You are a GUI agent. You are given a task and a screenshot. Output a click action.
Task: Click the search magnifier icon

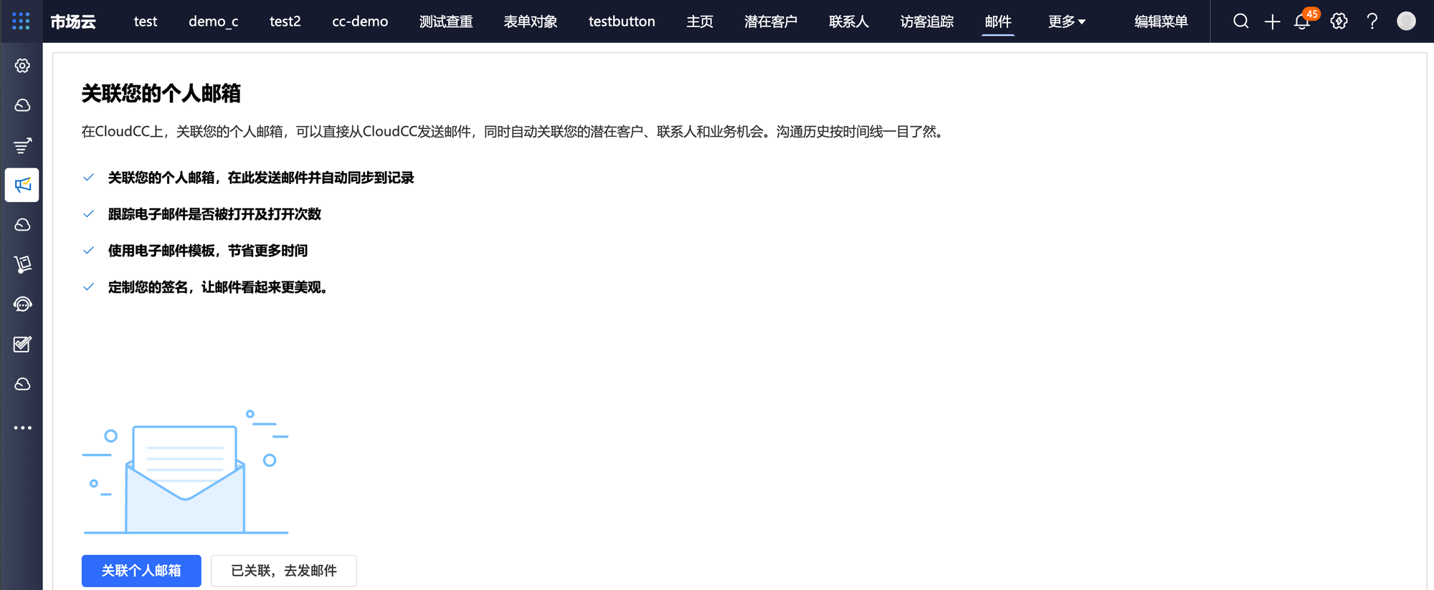pos(1240,21)
